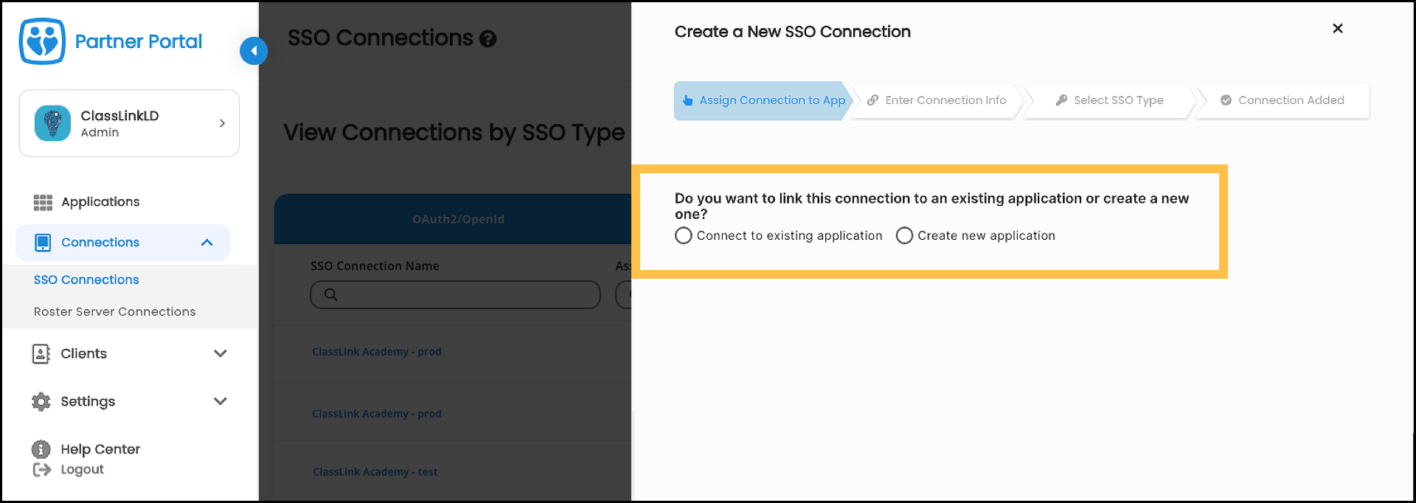Image resolution: width=1416 pixels, height=503 pixels.
Task: Click the search magnifier icon in SSO Connection Name
Action: tap(330, 294)
